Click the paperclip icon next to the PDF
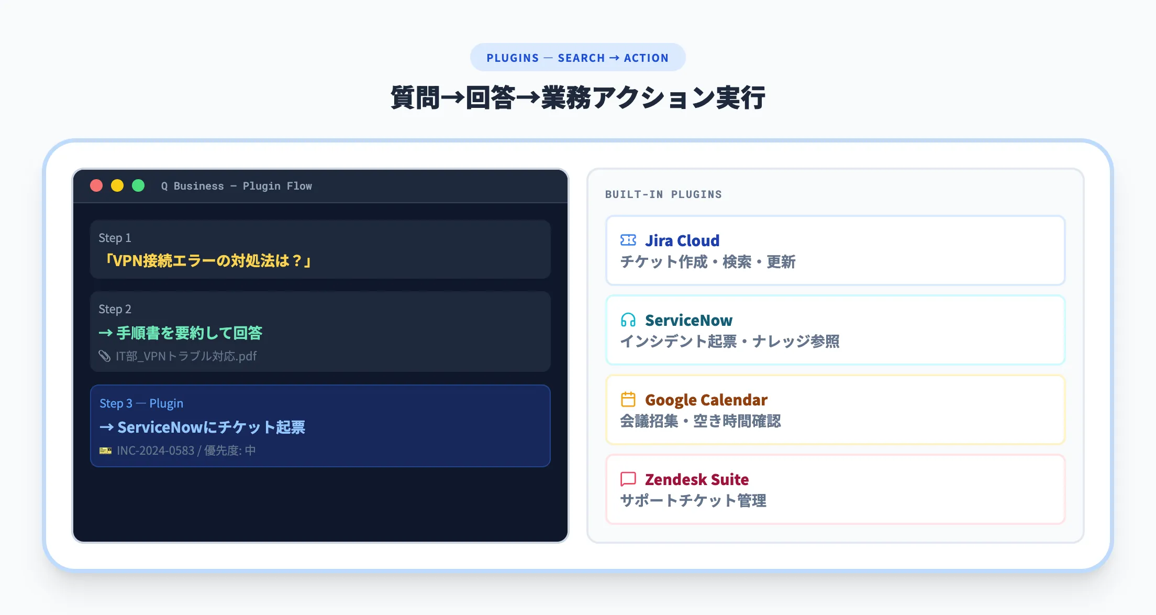Image resolution: width=1156 pixels, height=615 pixels. pyautogui.click(x=105, y=356)
